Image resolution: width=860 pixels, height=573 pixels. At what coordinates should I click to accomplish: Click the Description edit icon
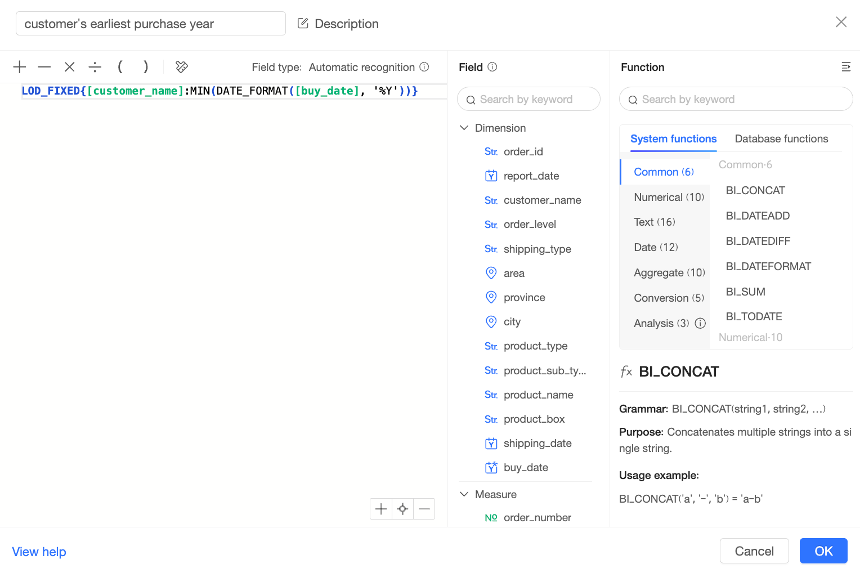(x=303, y=24)
